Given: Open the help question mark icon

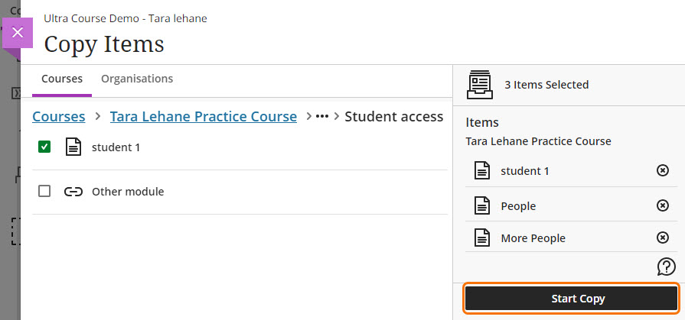Looking at the screenshot, I should pyautogui.click(x=666, y=267).
